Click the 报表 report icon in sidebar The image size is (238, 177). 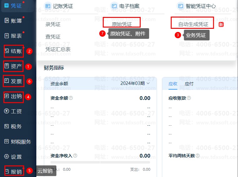[x=7, y=36]
